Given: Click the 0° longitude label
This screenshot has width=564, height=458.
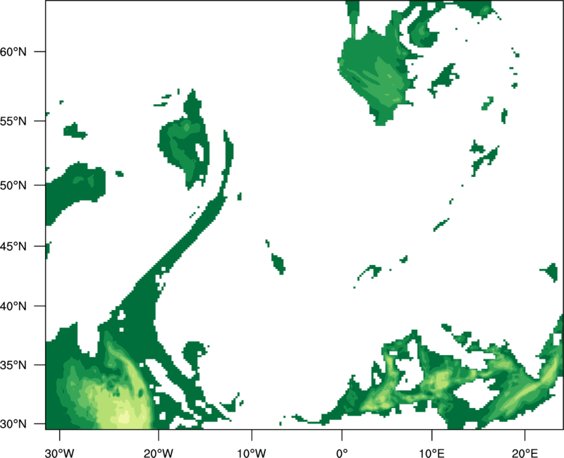Looking at the screenshot, I should point(342,453).
